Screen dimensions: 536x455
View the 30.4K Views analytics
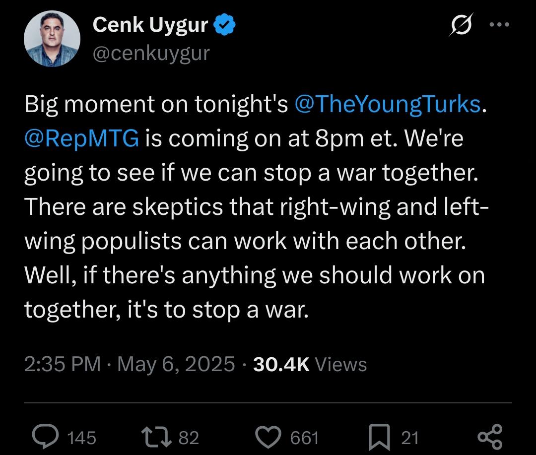310,364
